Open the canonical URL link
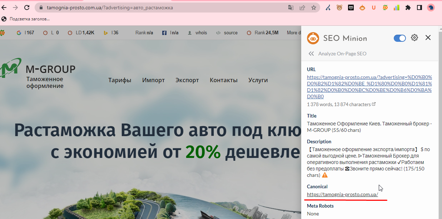The width and height of the screenshot is (442, 219). (342, 194)
